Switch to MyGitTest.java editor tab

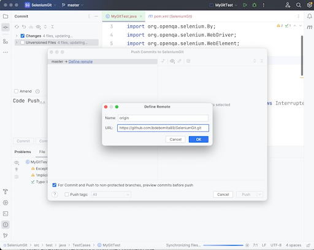124,17
